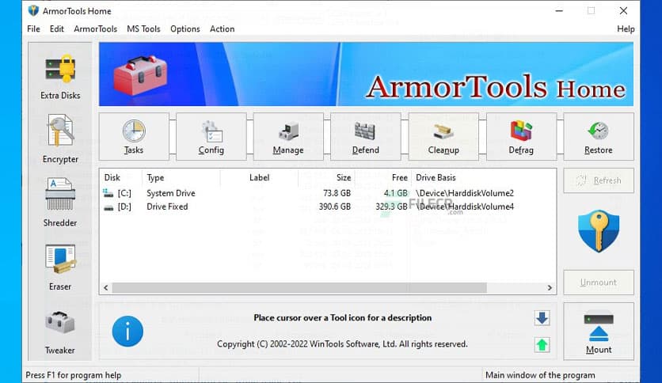Screen dimensions: 662x383
Task: Open the Tweaker tool
Action: click(x=60, y=332)
